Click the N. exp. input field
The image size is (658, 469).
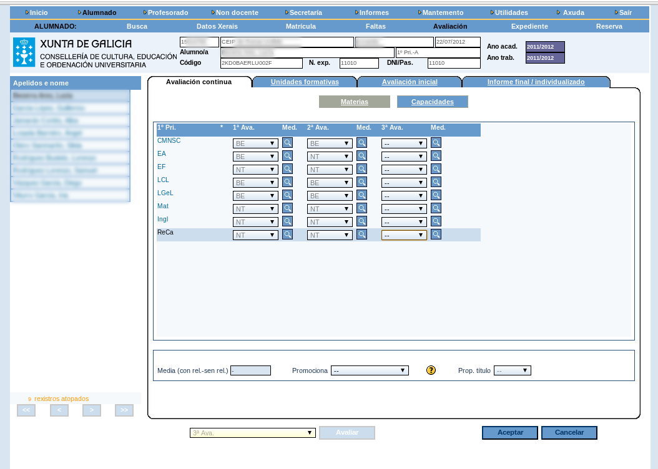359,63
